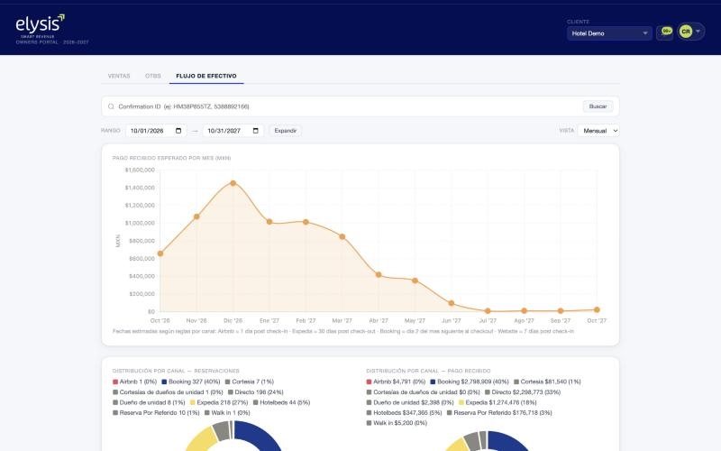Click the start date field 10/01/2026

coord(156,131)
